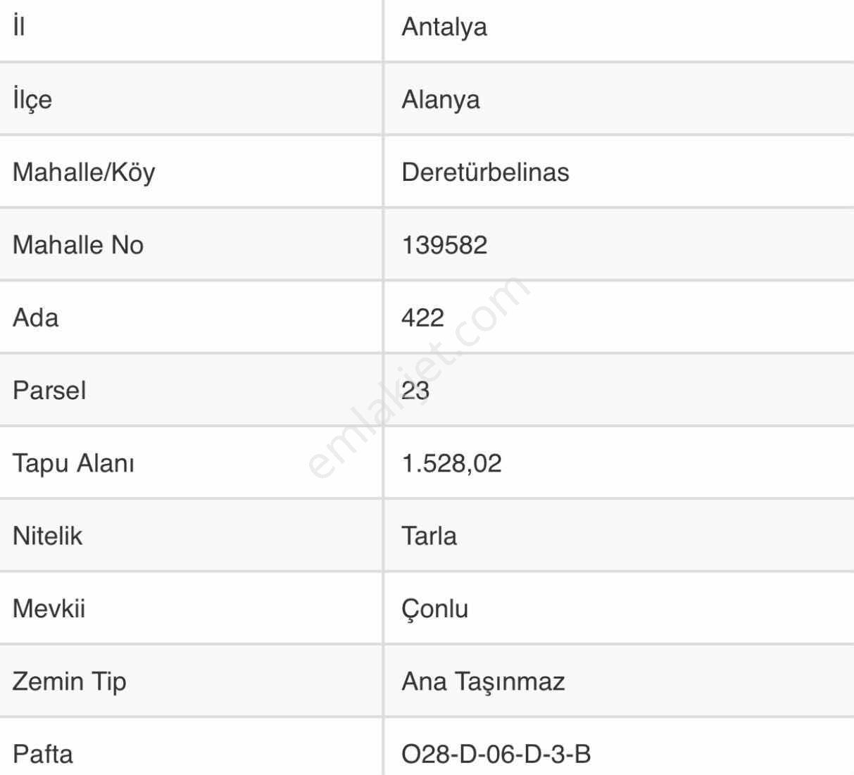Select the Mahalle No label
This screenshot has width=854, height=775.
pos(78,245)
